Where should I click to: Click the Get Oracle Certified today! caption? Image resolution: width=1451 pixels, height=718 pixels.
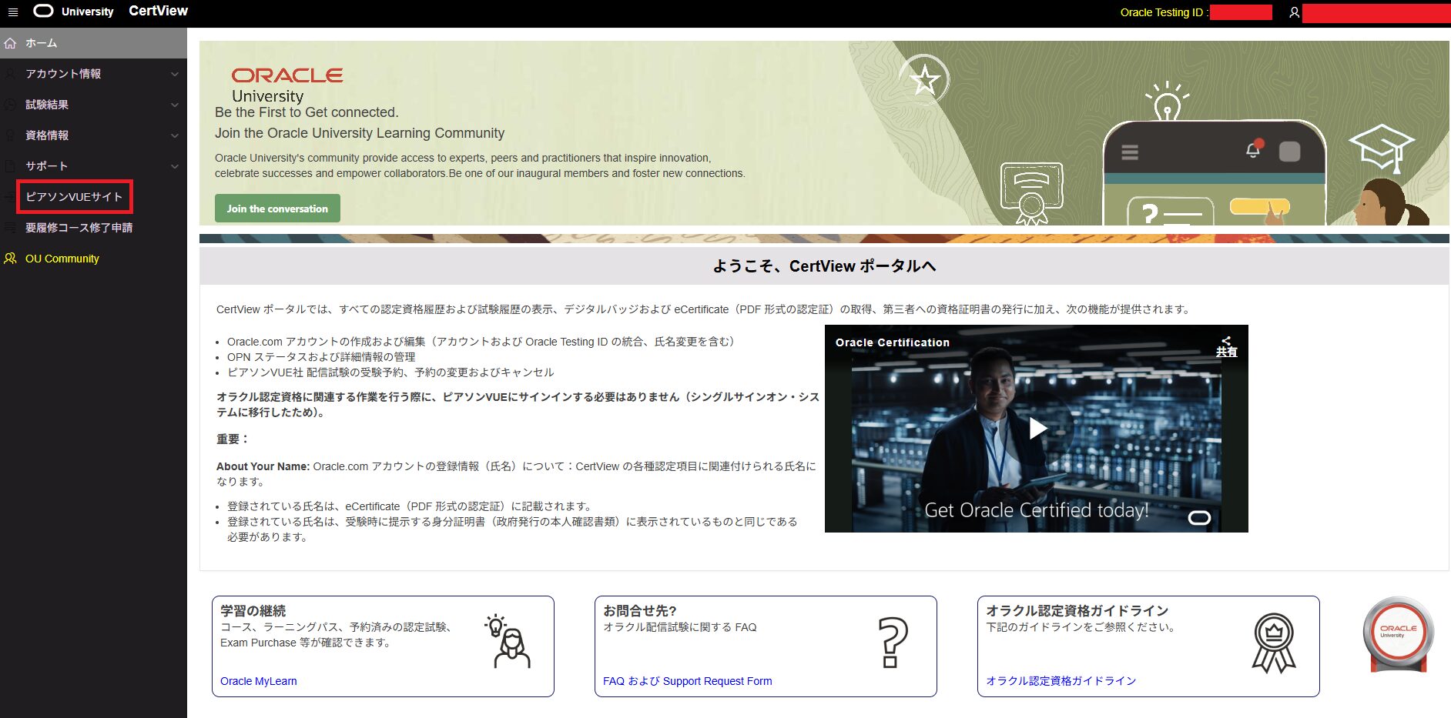point(1036,510)
